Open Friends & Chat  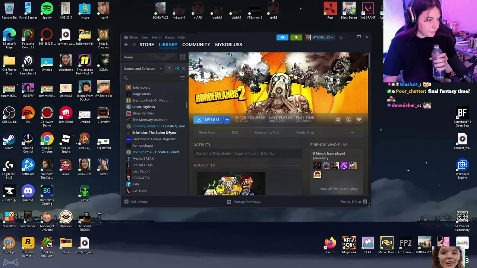[354, 201]
